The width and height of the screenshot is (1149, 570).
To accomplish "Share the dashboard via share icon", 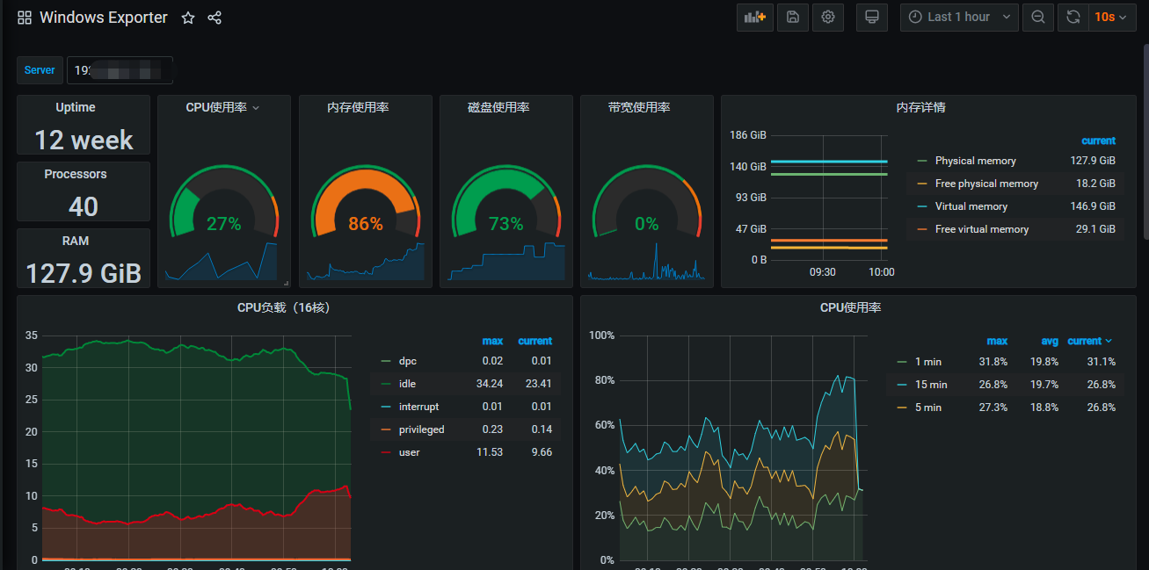I will click(x=215, y=18).
